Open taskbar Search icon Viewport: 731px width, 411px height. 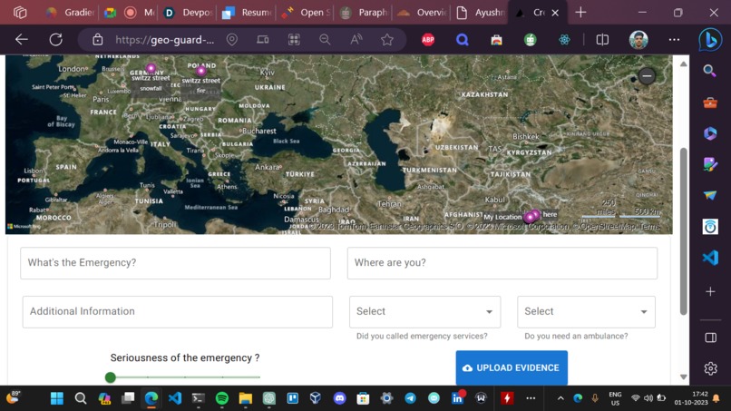tap(80, 398)
